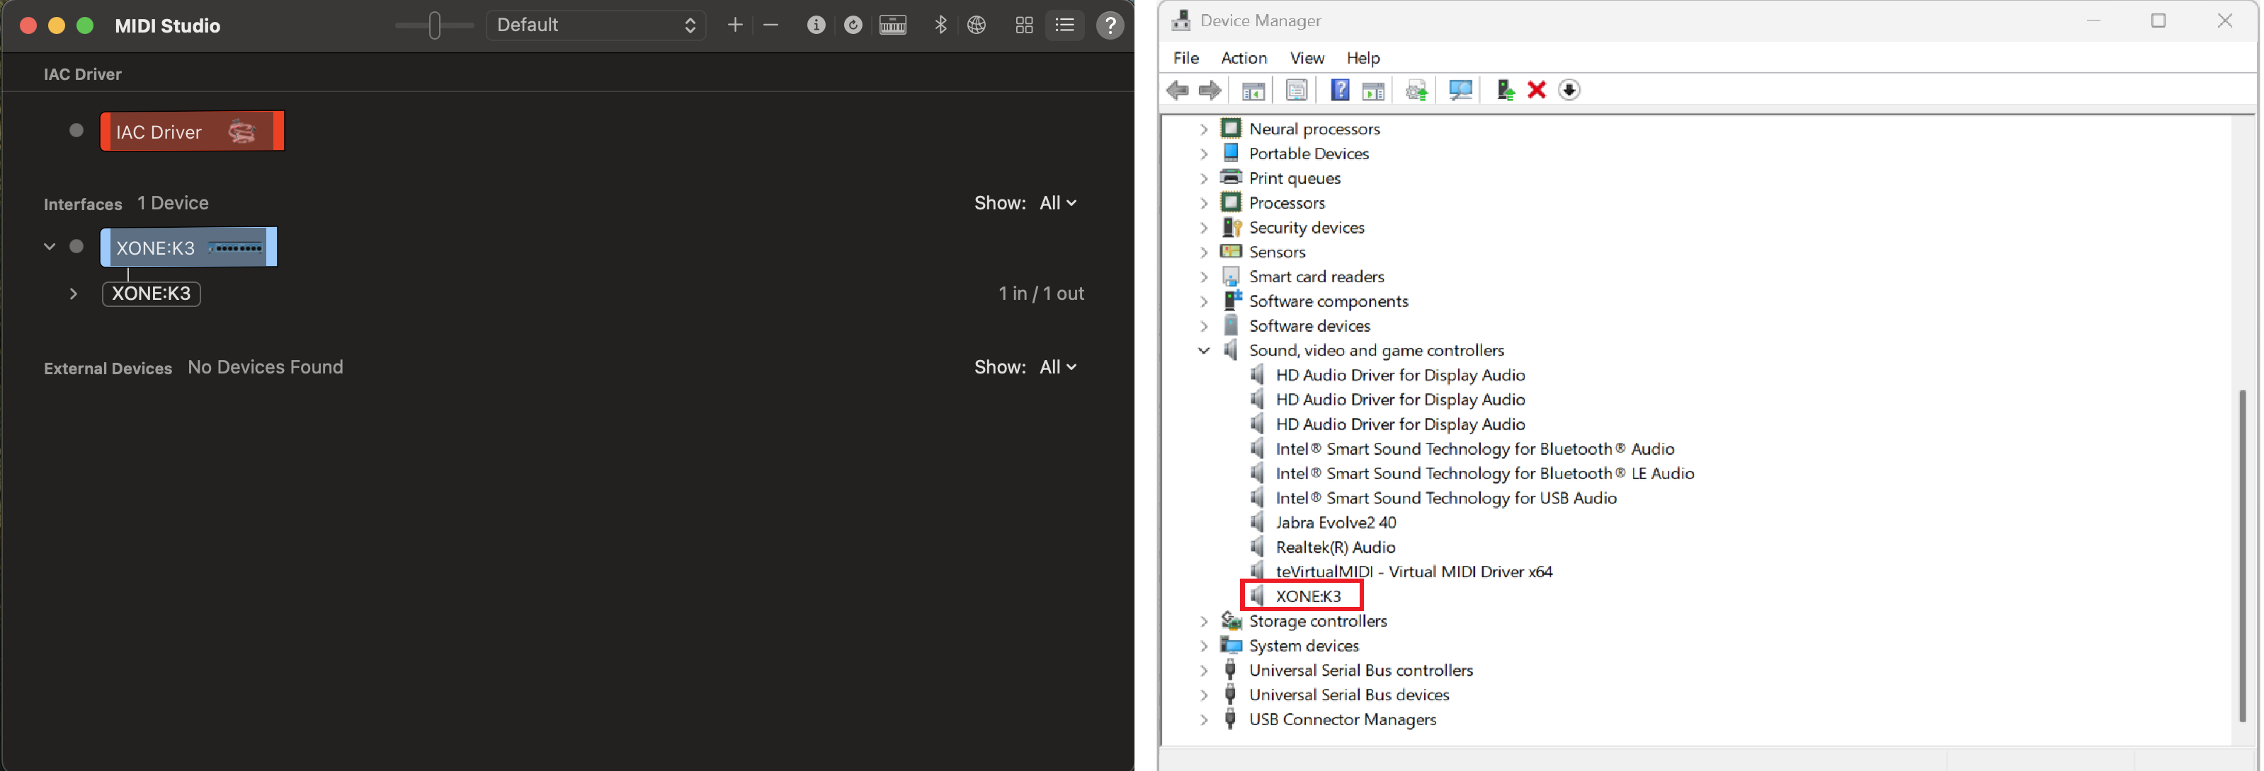Select Intel Smart Sound for Bluetooth LE Audio

[x=1484, y=473]
